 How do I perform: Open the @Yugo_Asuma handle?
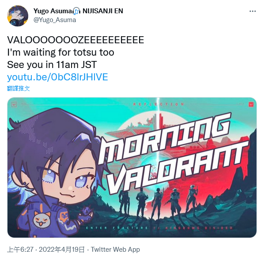pos(55,20)
